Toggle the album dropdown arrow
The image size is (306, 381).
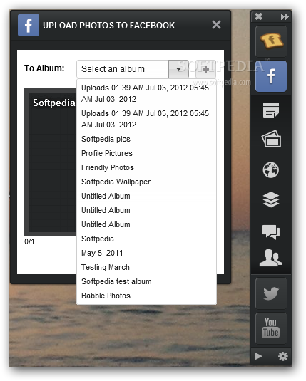(179, 69)
